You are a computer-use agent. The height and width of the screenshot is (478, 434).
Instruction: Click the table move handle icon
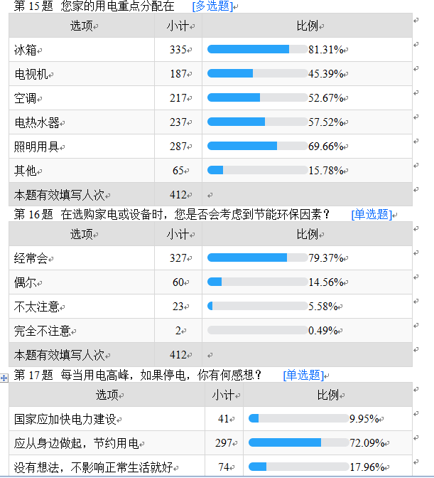[4, 378]
